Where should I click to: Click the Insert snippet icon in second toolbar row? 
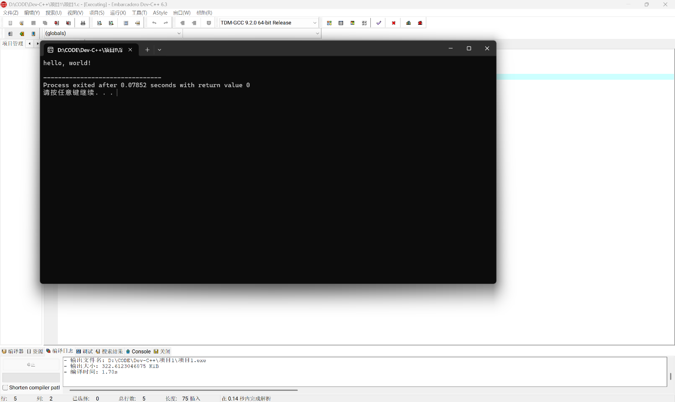10,34
